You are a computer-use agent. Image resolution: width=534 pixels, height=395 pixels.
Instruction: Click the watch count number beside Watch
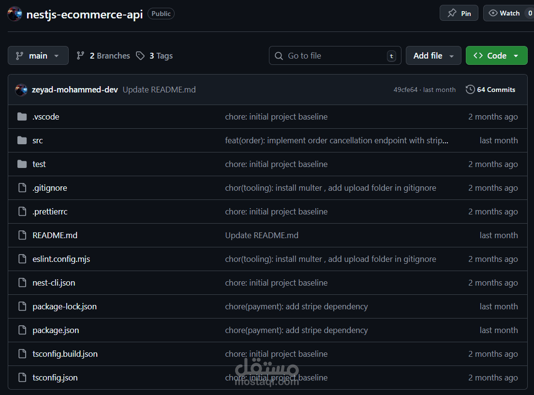click(530, 13)
